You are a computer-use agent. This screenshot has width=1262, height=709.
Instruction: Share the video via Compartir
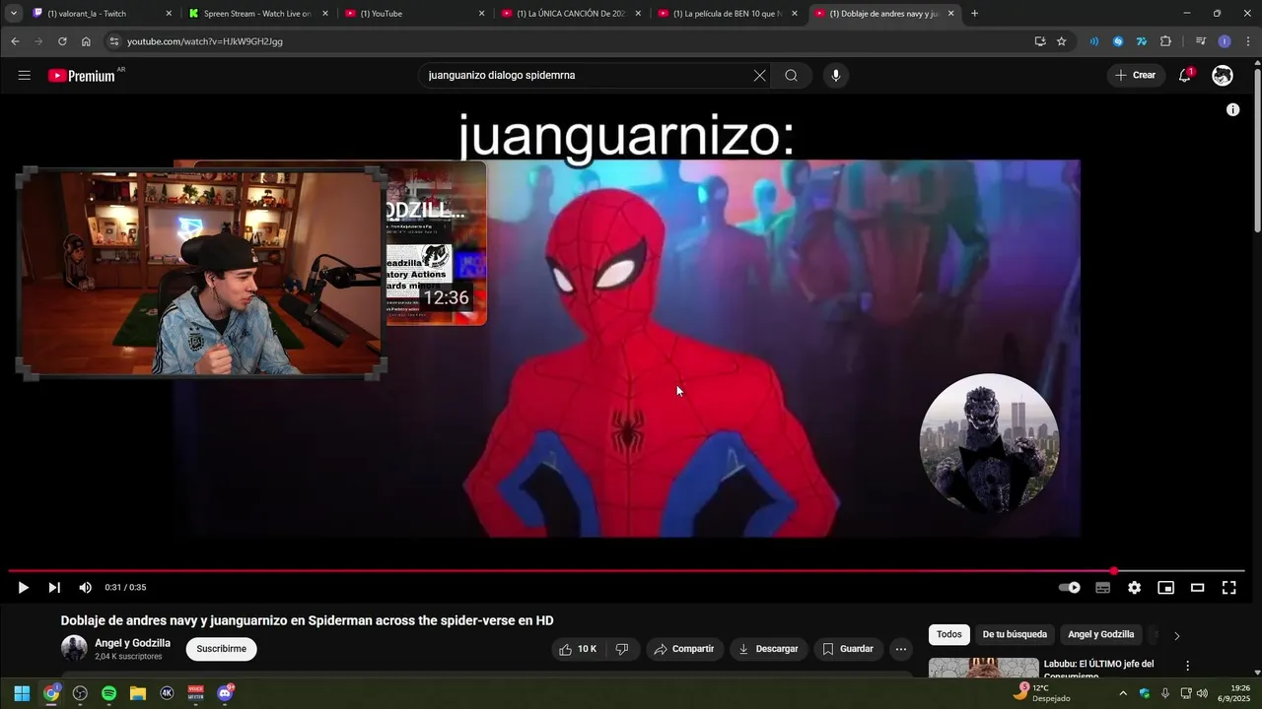[683, 649]
